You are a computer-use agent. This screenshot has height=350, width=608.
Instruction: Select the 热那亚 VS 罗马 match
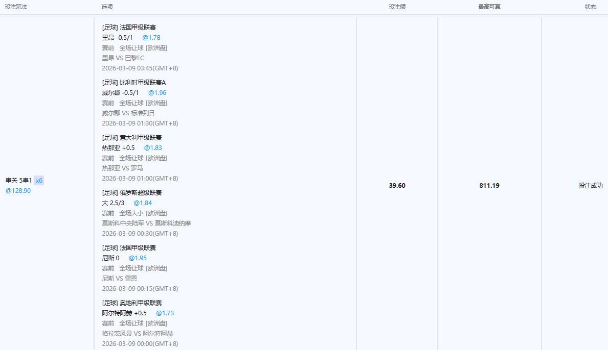click(x=122, y=168)
